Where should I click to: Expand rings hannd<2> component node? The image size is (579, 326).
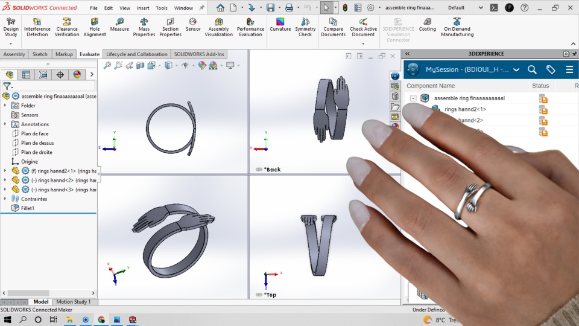pos(5,180)
